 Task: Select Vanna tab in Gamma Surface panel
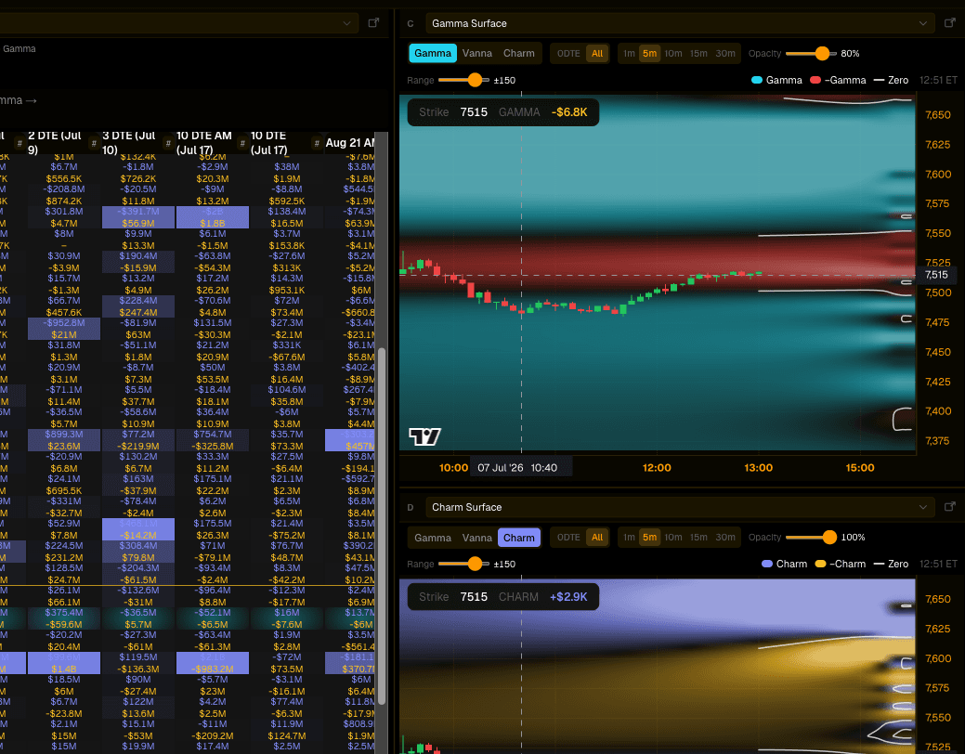point(477,54)
